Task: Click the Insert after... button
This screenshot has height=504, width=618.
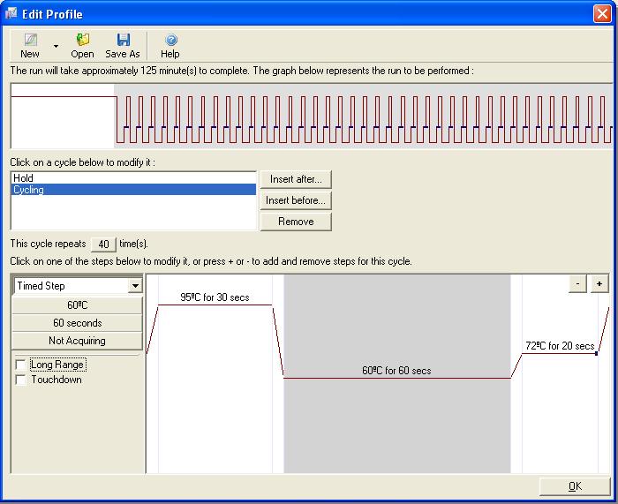Action: click(296, 179)
